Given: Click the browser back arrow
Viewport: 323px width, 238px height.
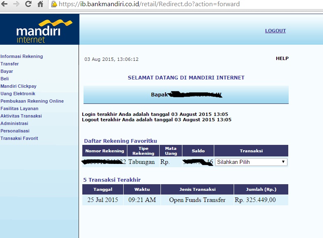Looking at the screenshot, I should click(4, 4).
